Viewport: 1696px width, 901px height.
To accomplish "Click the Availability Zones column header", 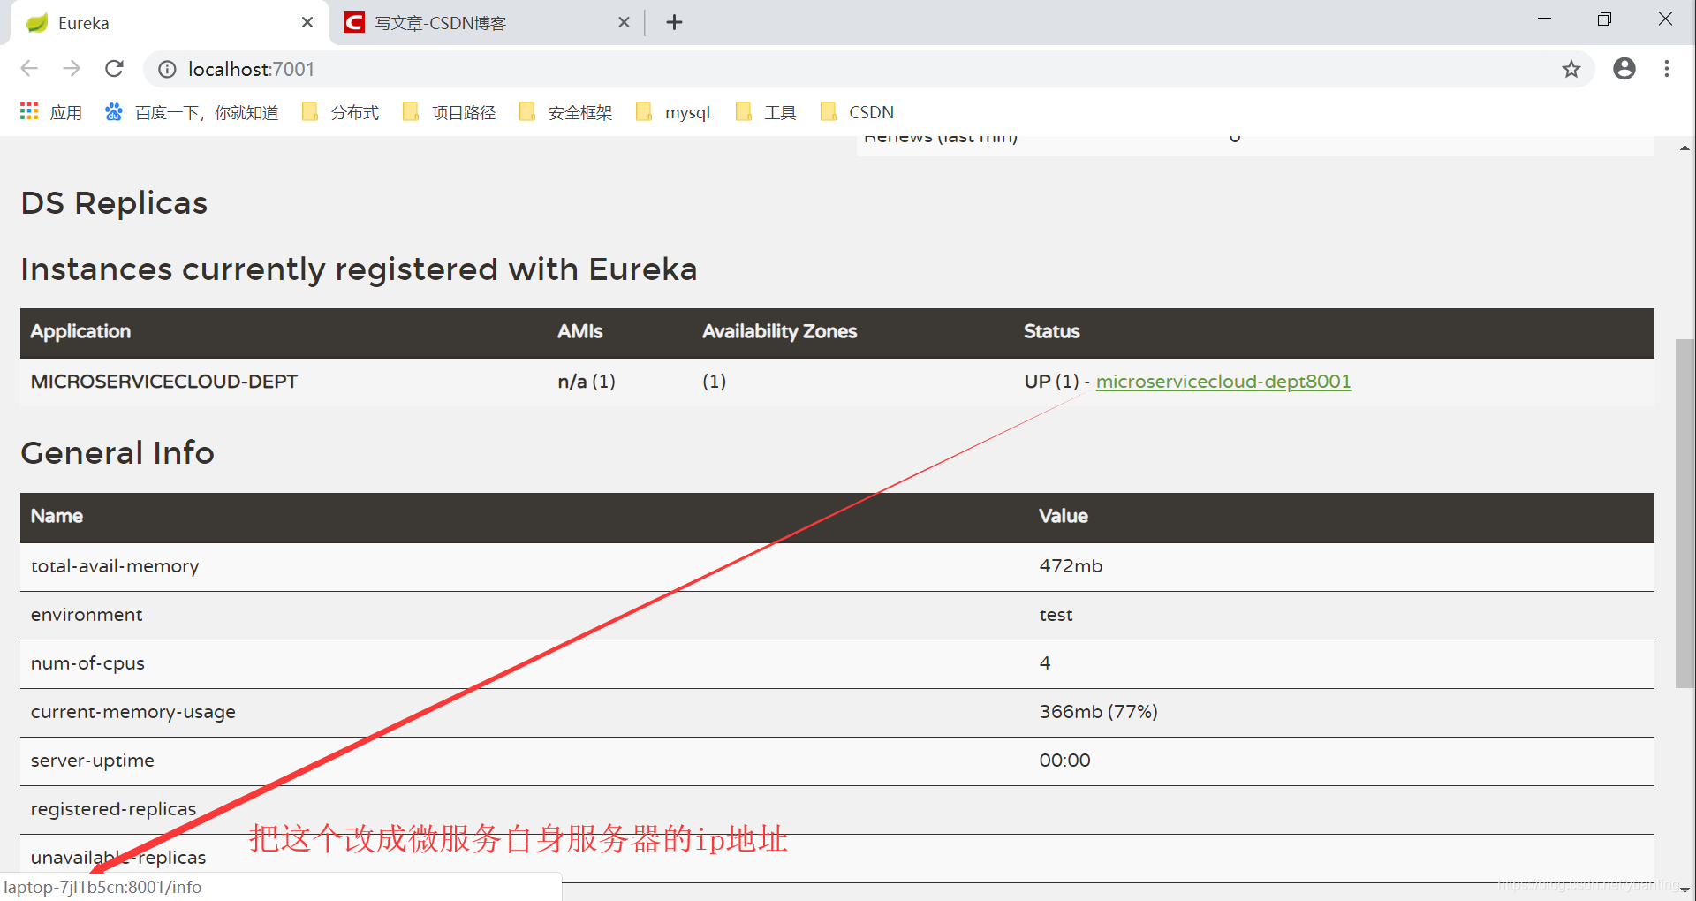I will pyautogui.click(x=779, y=331).
